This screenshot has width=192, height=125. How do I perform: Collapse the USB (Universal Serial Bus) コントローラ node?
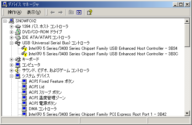(11, 43)
